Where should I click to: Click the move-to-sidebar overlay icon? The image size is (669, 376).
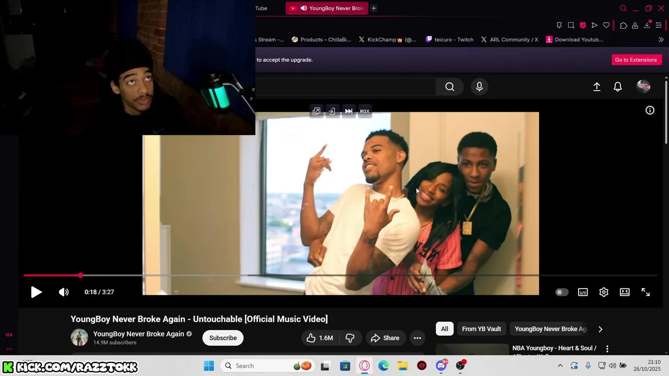331,111
